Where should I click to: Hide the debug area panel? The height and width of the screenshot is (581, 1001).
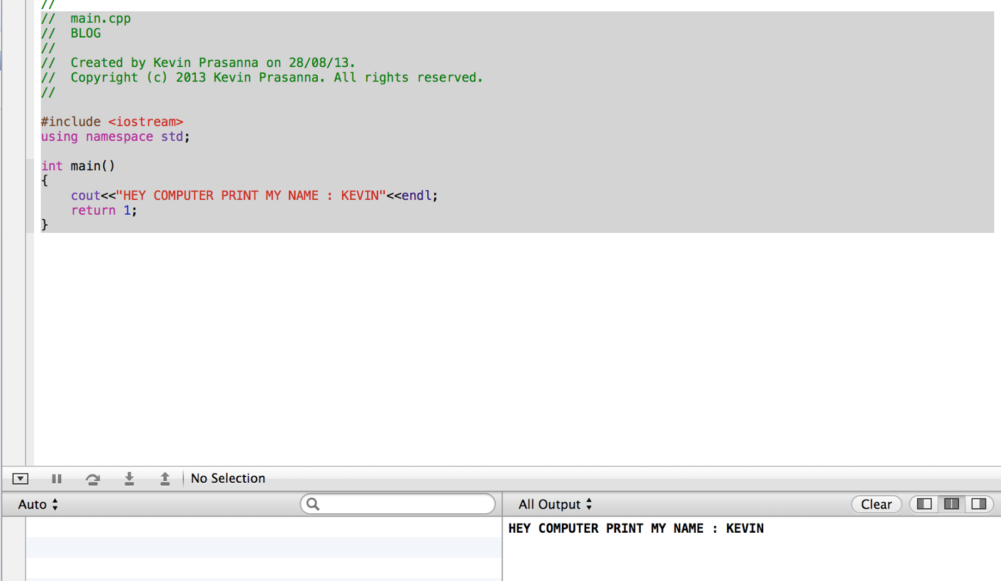coord(21,478)
